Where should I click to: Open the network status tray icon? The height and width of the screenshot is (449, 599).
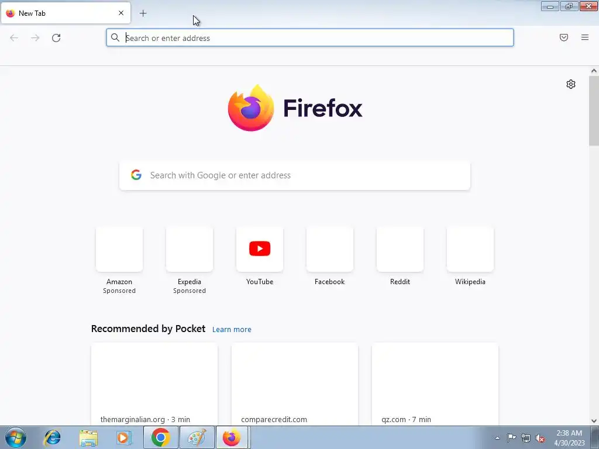click(x=526, y=438)
